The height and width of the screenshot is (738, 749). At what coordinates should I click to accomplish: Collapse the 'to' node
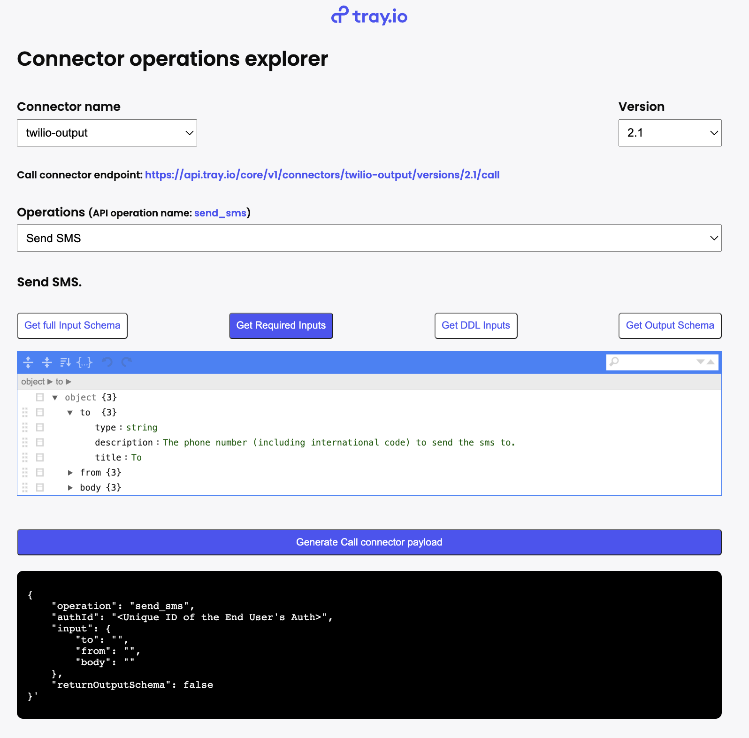point(70,413)
